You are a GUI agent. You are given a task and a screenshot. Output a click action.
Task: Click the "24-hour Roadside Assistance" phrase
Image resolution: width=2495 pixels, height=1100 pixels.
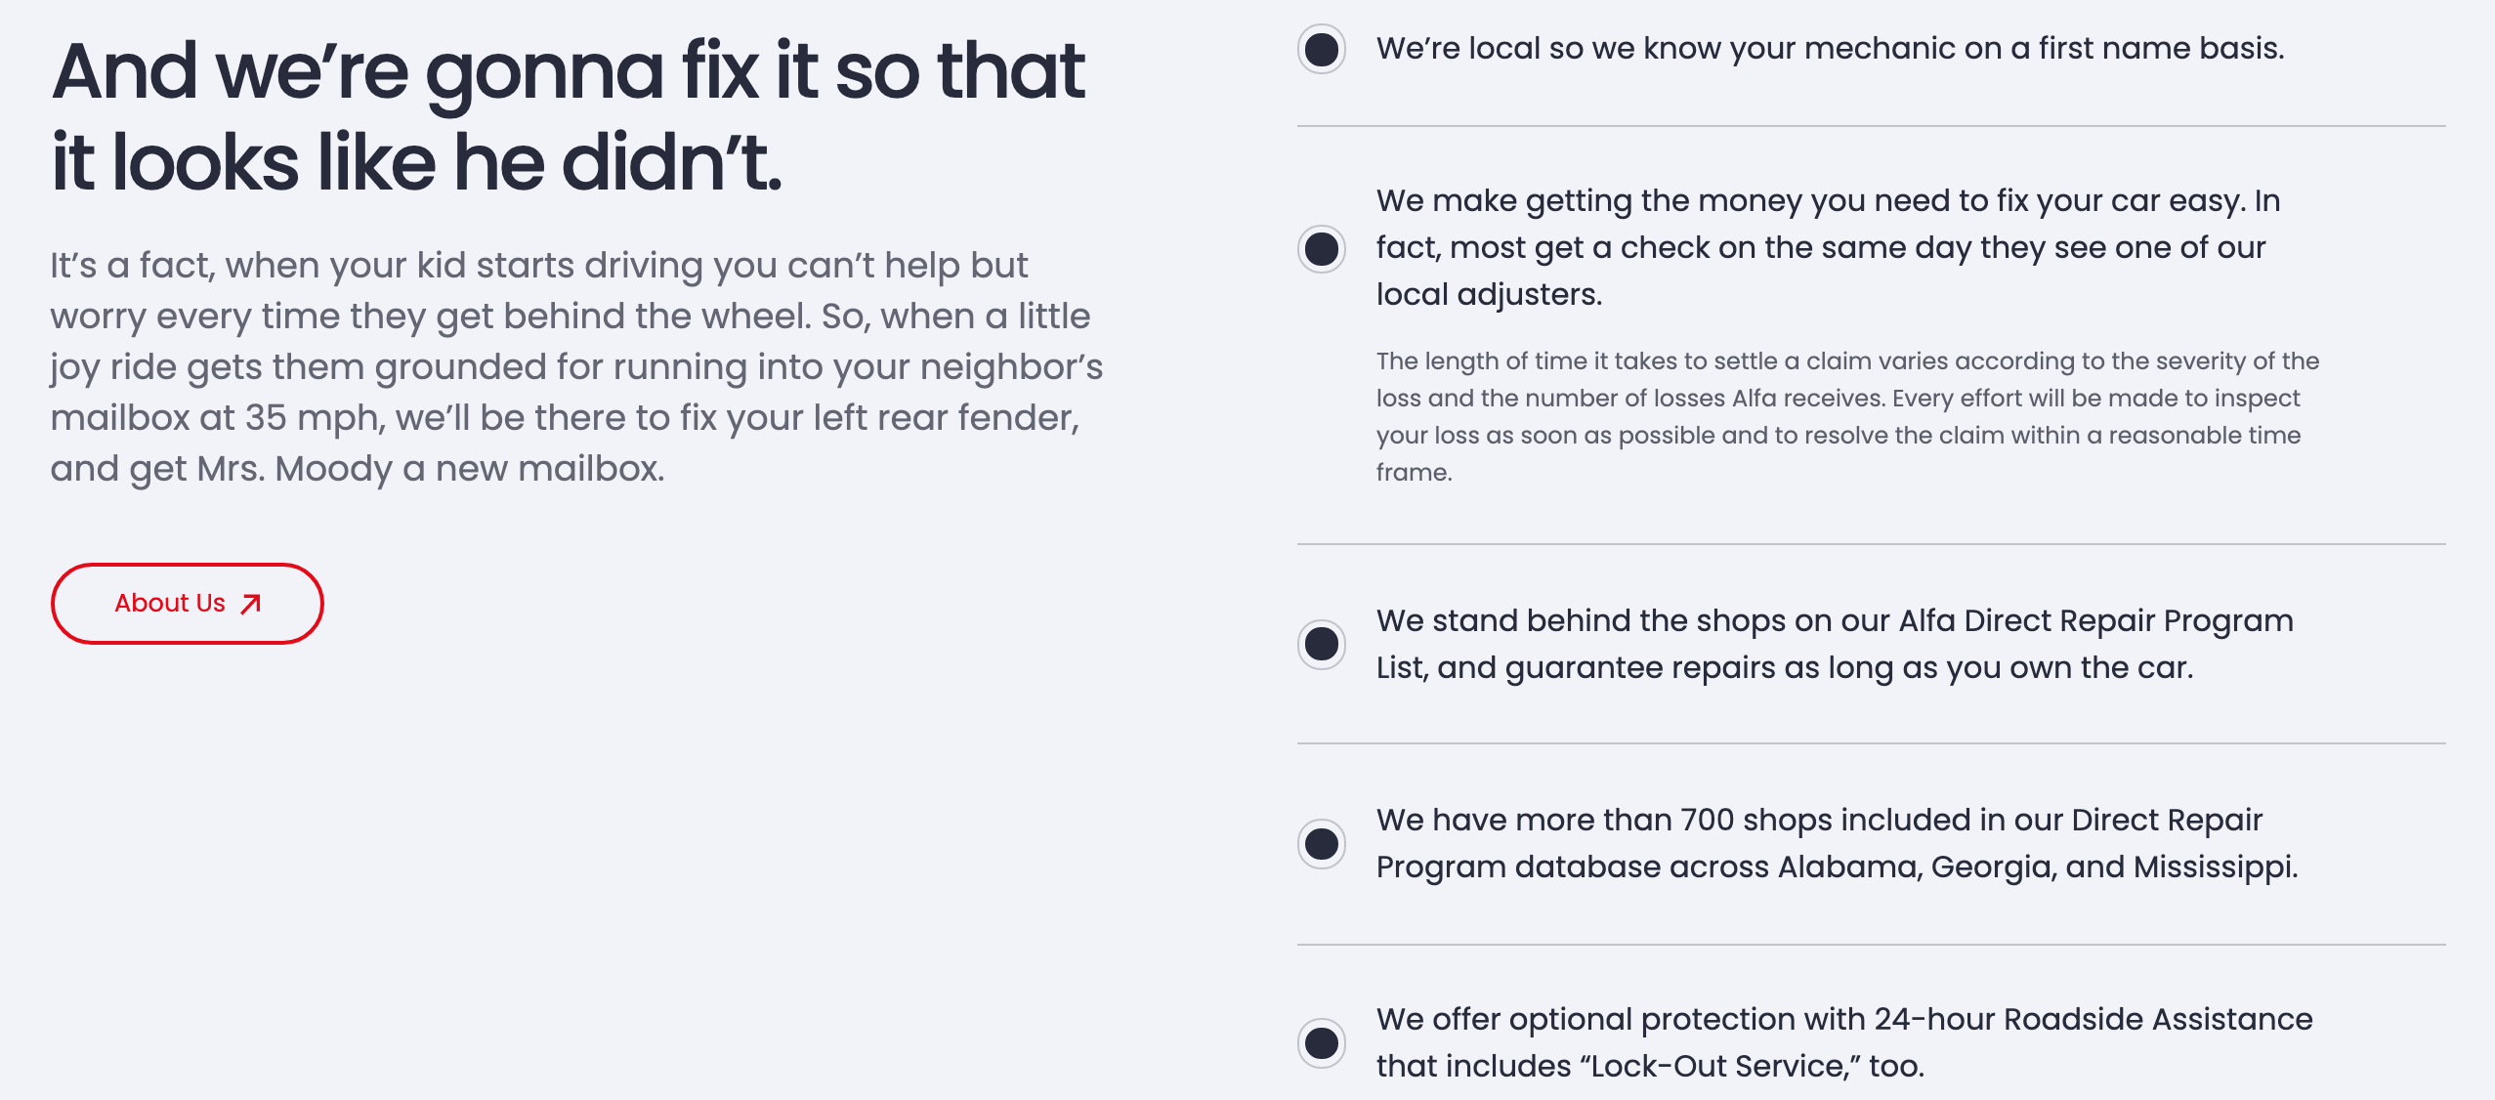pyautogui.click(x=2093, y=1019)
